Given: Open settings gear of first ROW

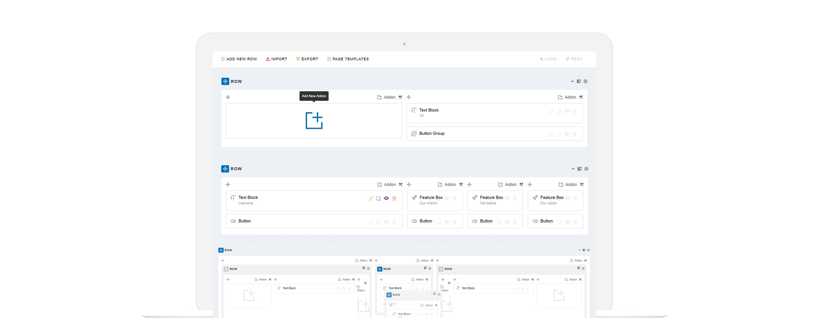Looking at the screenshot, I should [586, 81].
